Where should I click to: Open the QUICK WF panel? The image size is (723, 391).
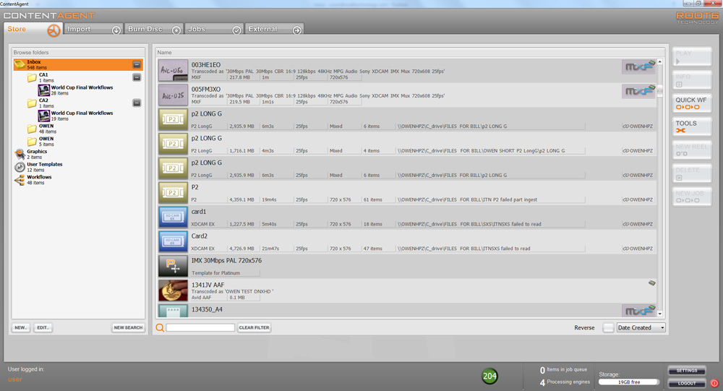tap(692, 103)
